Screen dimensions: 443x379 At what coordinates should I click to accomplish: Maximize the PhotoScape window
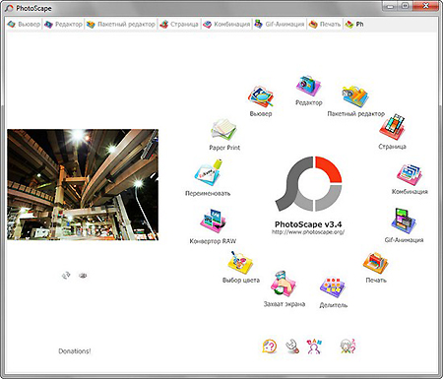[x=405, y=6]
